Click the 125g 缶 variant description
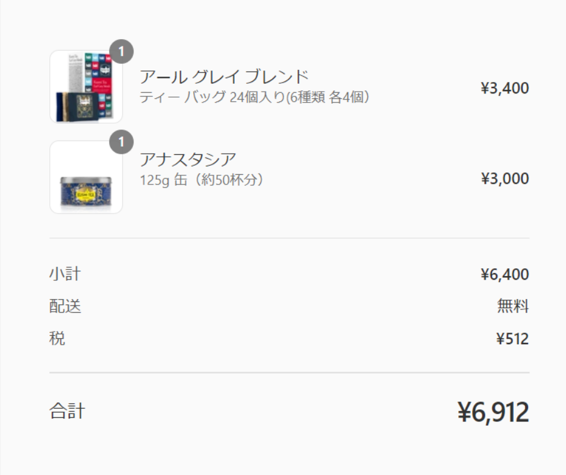The height and width of the screenshot is (475, 566). tap(202, 180)
